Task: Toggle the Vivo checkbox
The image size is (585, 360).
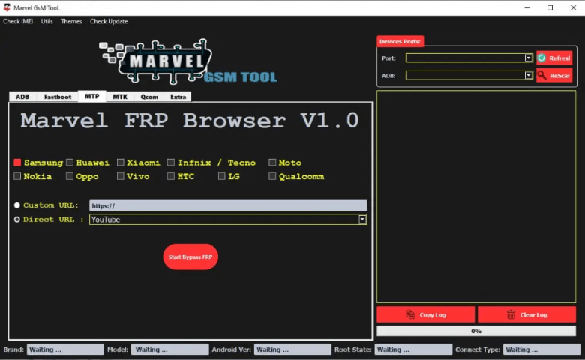Action: pyautogui.click(x=121, y=176)
